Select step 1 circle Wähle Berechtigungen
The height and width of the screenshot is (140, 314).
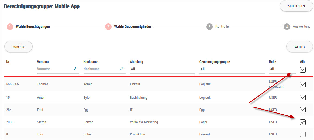point(10,27)
